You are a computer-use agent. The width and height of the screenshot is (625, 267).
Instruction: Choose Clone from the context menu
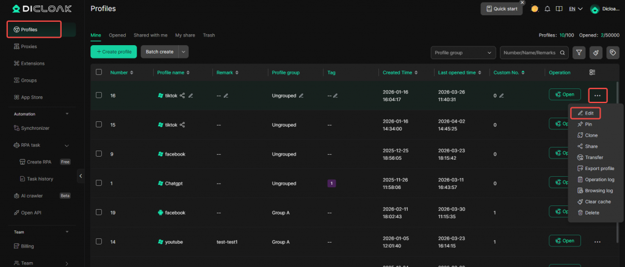[587, 135]
